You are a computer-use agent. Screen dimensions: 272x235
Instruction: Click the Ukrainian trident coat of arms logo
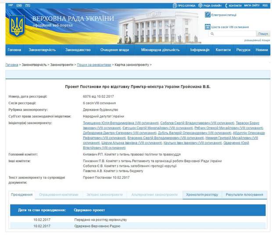[18, 26]
